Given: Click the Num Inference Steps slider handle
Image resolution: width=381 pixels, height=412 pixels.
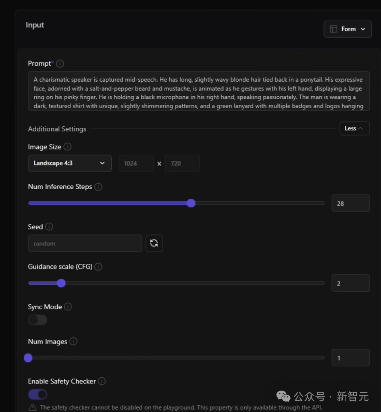Looking at the screenshot, I should (x=191, y=203).
